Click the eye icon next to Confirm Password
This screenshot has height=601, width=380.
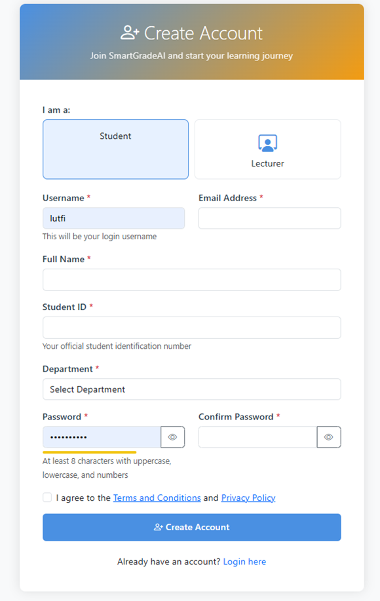[328, 436]
